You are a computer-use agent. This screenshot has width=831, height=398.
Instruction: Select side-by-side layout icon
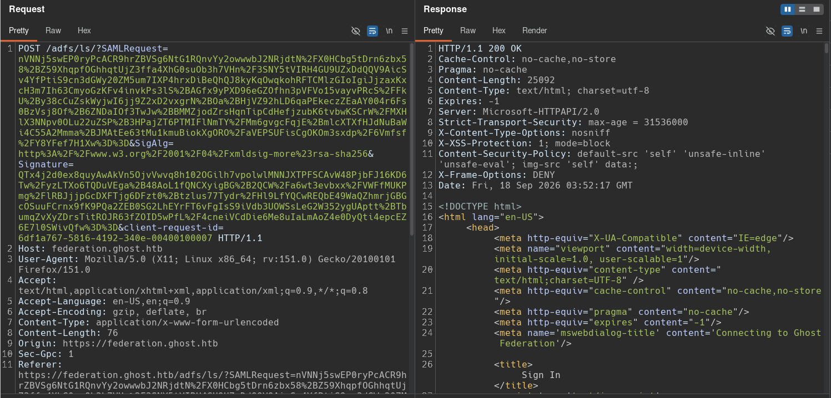click(x=788, y=9)
